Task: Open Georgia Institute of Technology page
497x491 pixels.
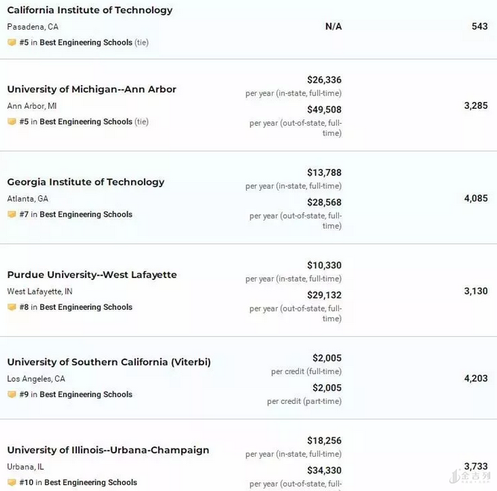Action: [x=86, y=182]
